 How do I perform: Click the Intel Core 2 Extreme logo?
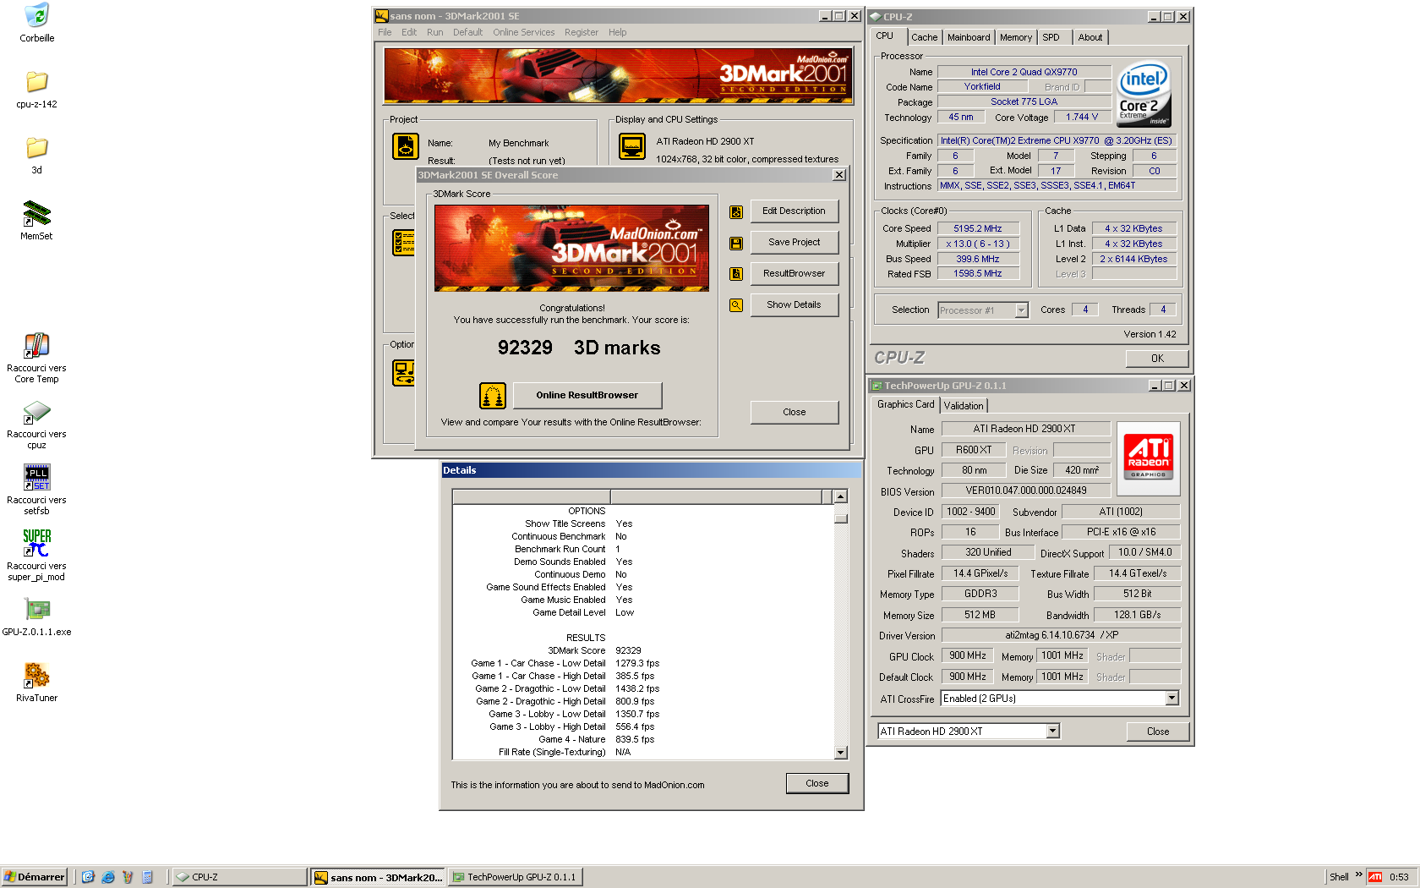pyautogui.click(x=1144, y=94)
